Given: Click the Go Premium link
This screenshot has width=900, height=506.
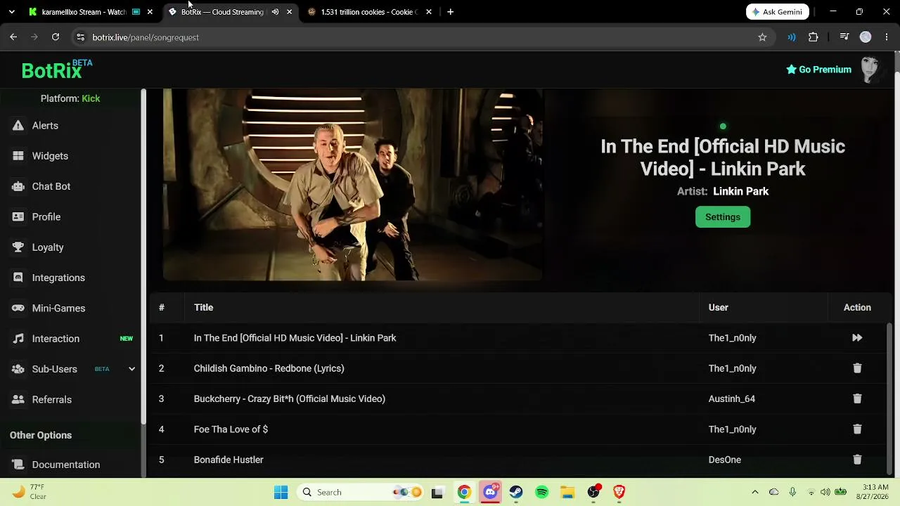Looking at the screenshot, I should click(x=818, y=70).
